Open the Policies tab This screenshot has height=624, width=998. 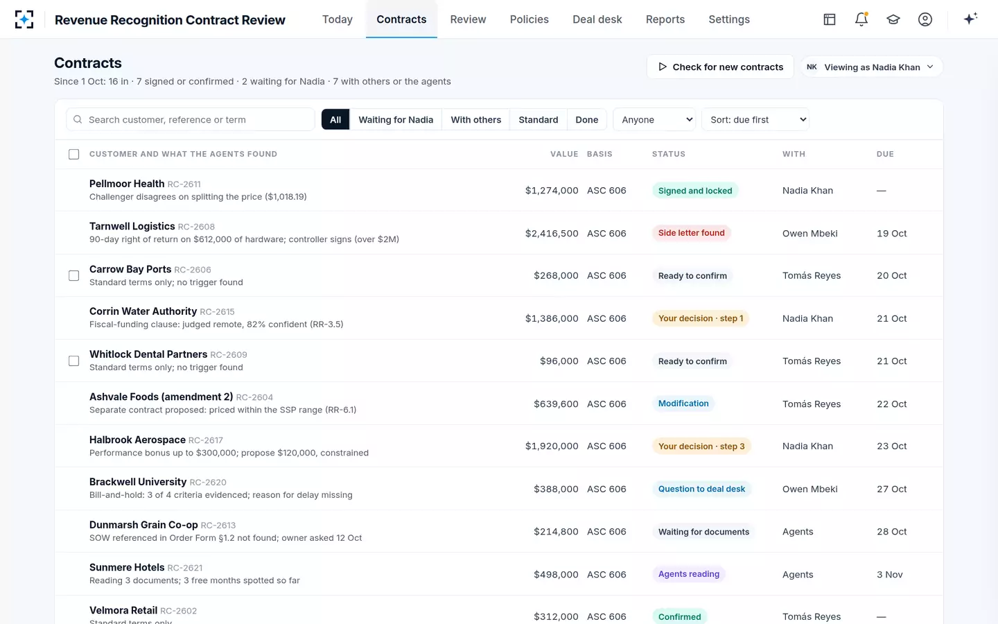pos(529,19)
